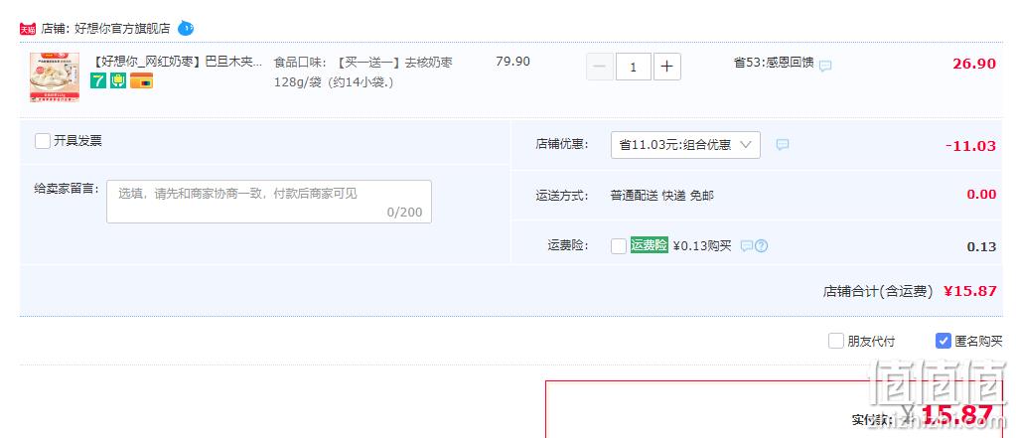Click the question mark help icon for 运费险

click(762, 246)
